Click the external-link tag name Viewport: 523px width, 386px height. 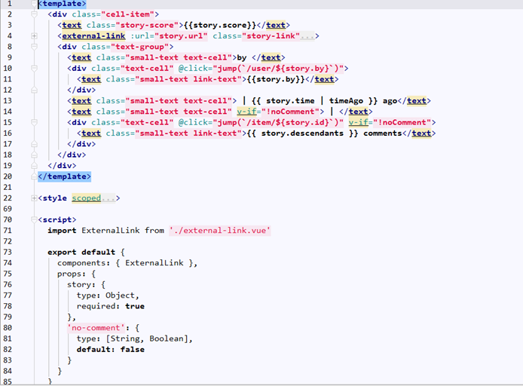[x=93, y=36]
